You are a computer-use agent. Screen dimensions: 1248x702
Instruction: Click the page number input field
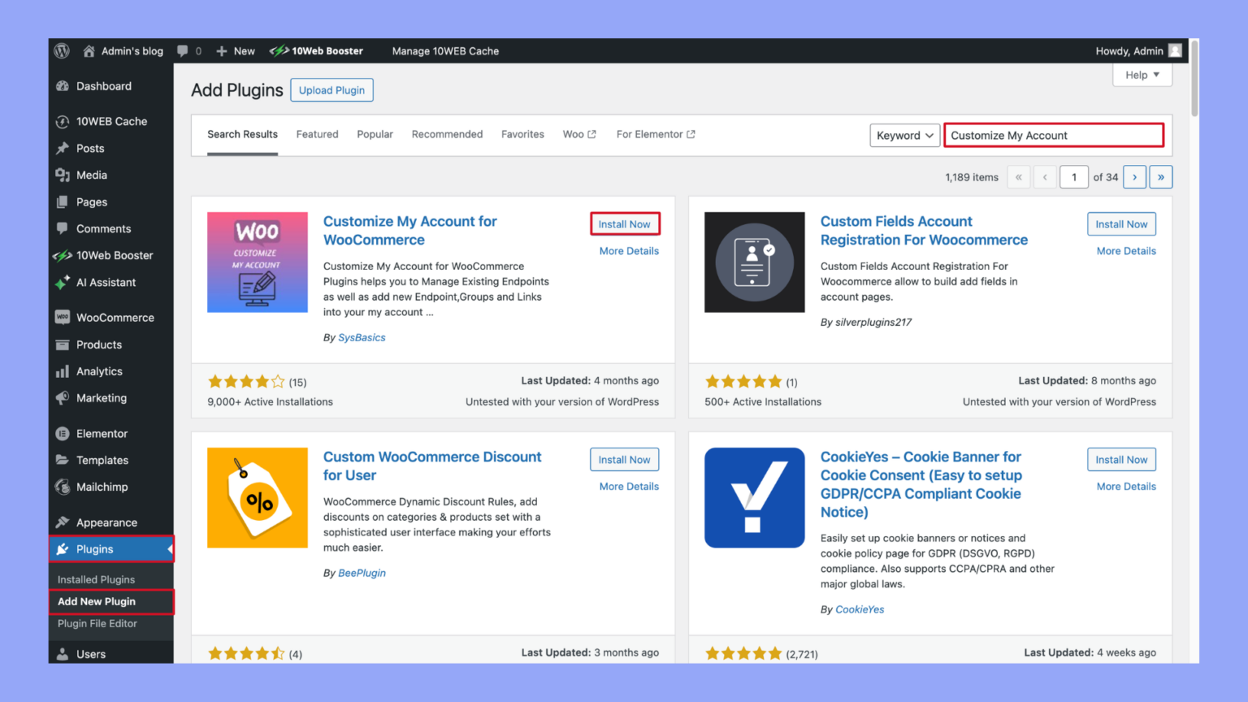point(1074,176)
